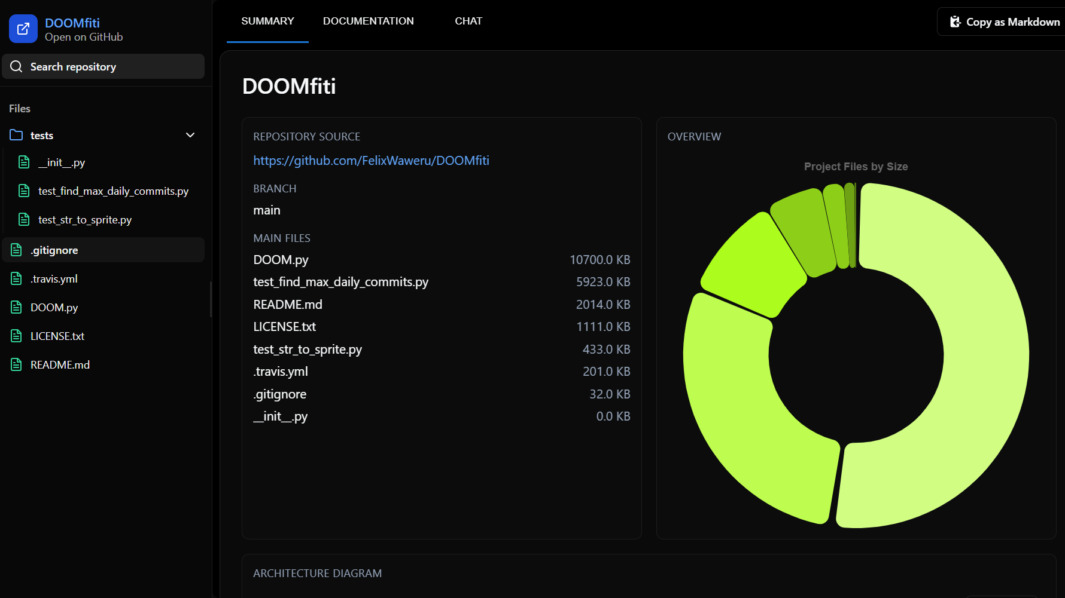Click the file icon beside test_find_max_daily_commits.py
The image size is (1065, 598).
point(24,191)
